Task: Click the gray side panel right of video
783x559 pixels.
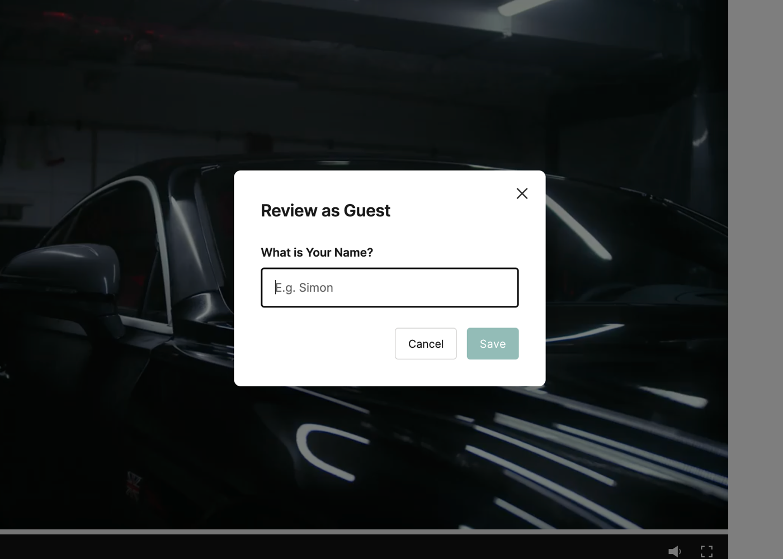Action: [755, 279]
